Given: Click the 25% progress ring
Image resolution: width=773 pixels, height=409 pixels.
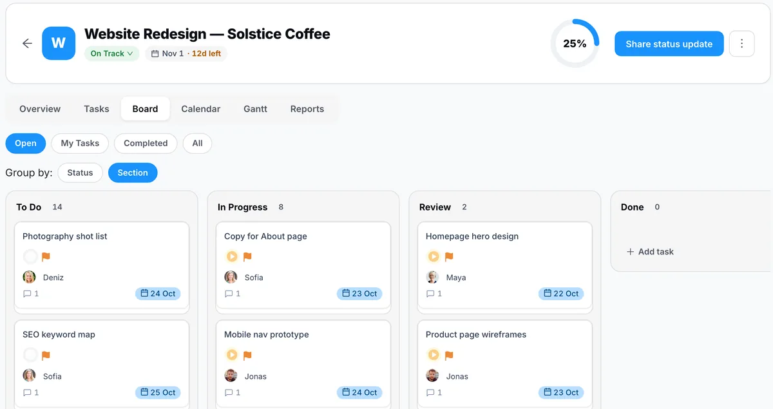Looking at the screenshot, I should 575,43.
